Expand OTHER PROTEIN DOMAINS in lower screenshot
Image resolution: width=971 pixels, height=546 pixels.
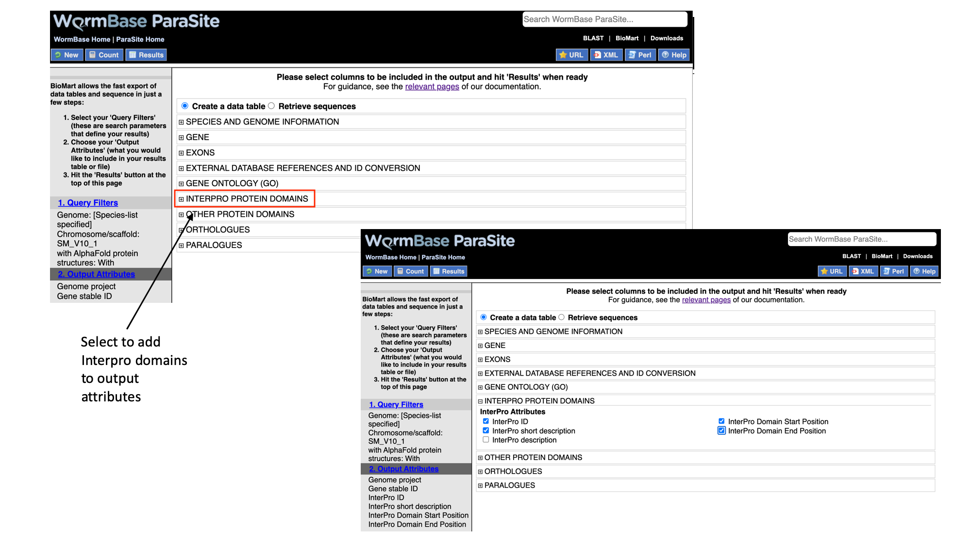coord(480,458)
